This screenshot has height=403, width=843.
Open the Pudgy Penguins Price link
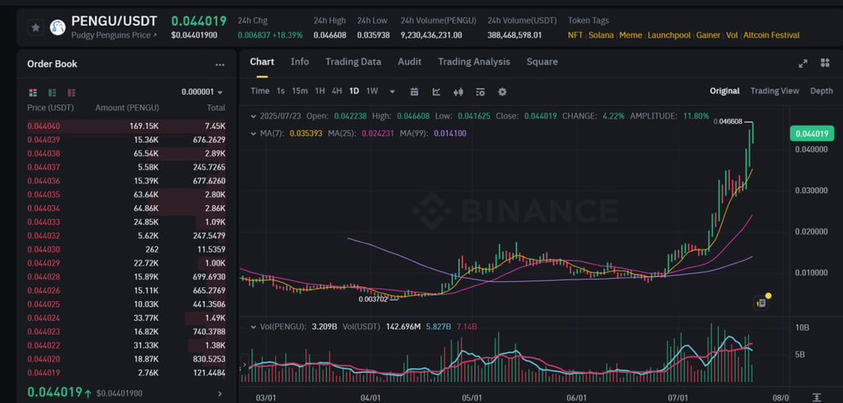114,35
